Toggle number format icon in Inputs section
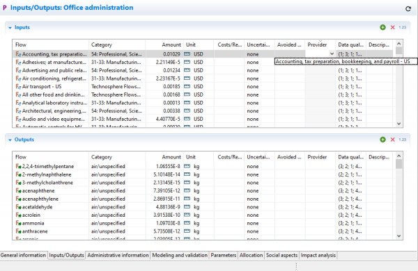Image resolution: width=418 pixels, height=271 pixels. 402,27
